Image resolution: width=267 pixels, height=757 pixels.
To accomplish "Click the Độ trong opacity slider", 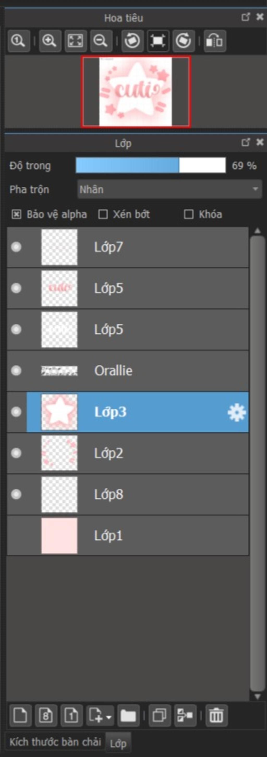I will [150, 165].
